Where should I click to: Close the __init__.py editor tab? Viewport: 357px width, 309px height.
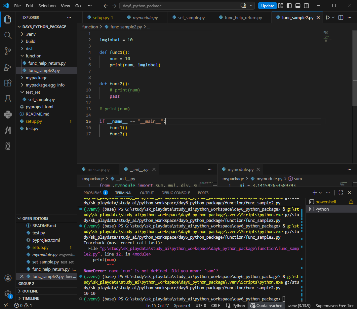(x=154, y=169)
